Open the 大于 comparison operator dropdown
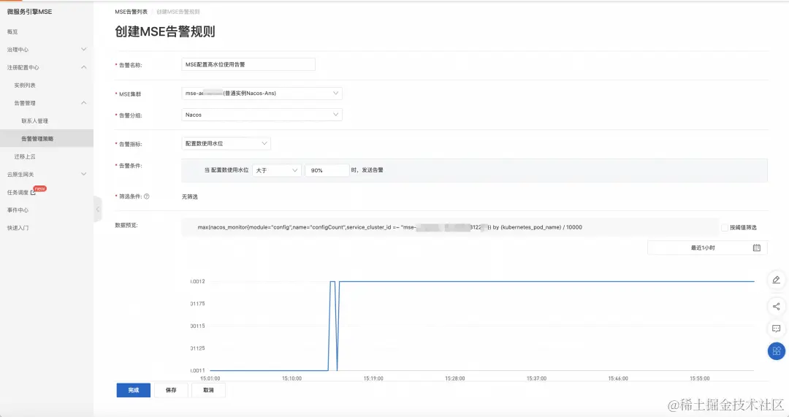Screen dimensions: 789x417 [x=277, y=170]
